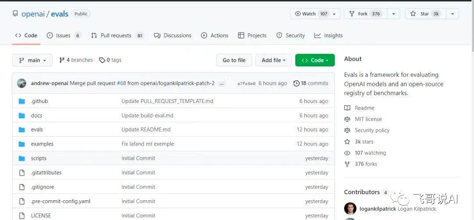
Task: Click the Fork button
Action: coord(366,14)
